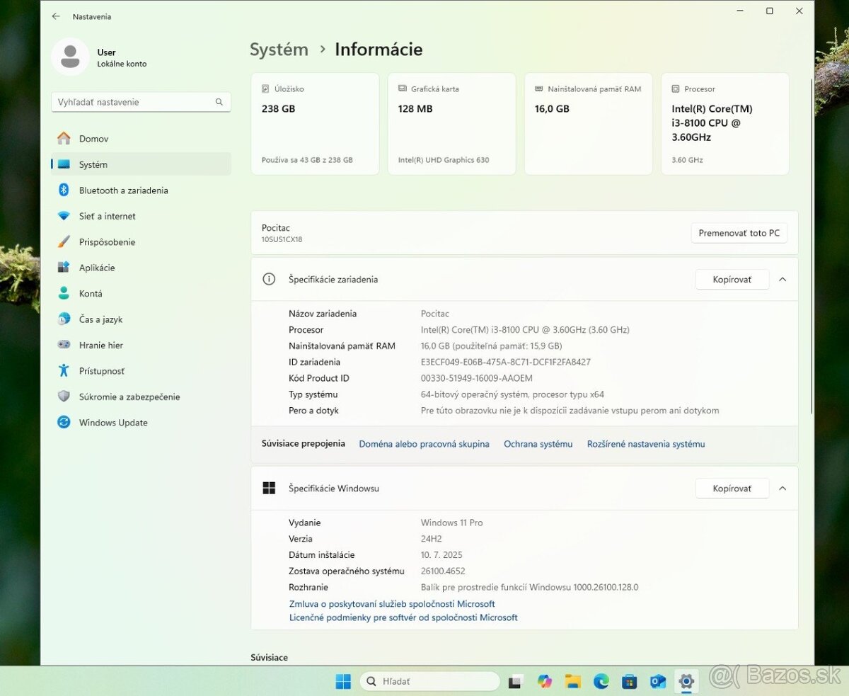The image size is (849, 696).
Task: Click Product ID 00330-51949-16009-AAOEM
Action: (476, 378)
